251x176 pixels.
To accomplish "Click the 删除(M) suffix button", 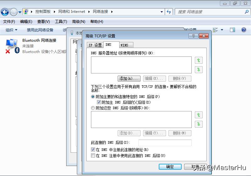I will [180, 133].
